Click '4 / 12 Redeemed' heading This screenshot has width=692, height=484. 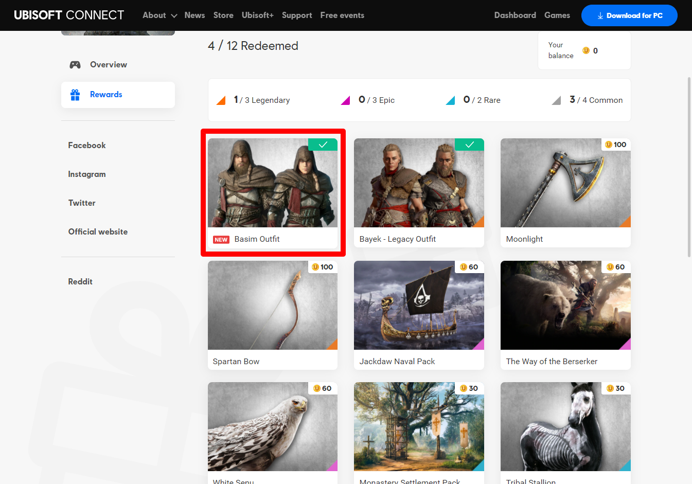(x=253, y=46)
